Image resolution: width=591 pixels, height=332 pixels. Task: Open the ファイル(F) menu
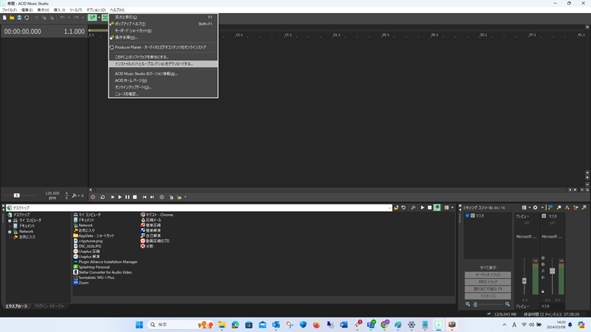coord(10,10)
